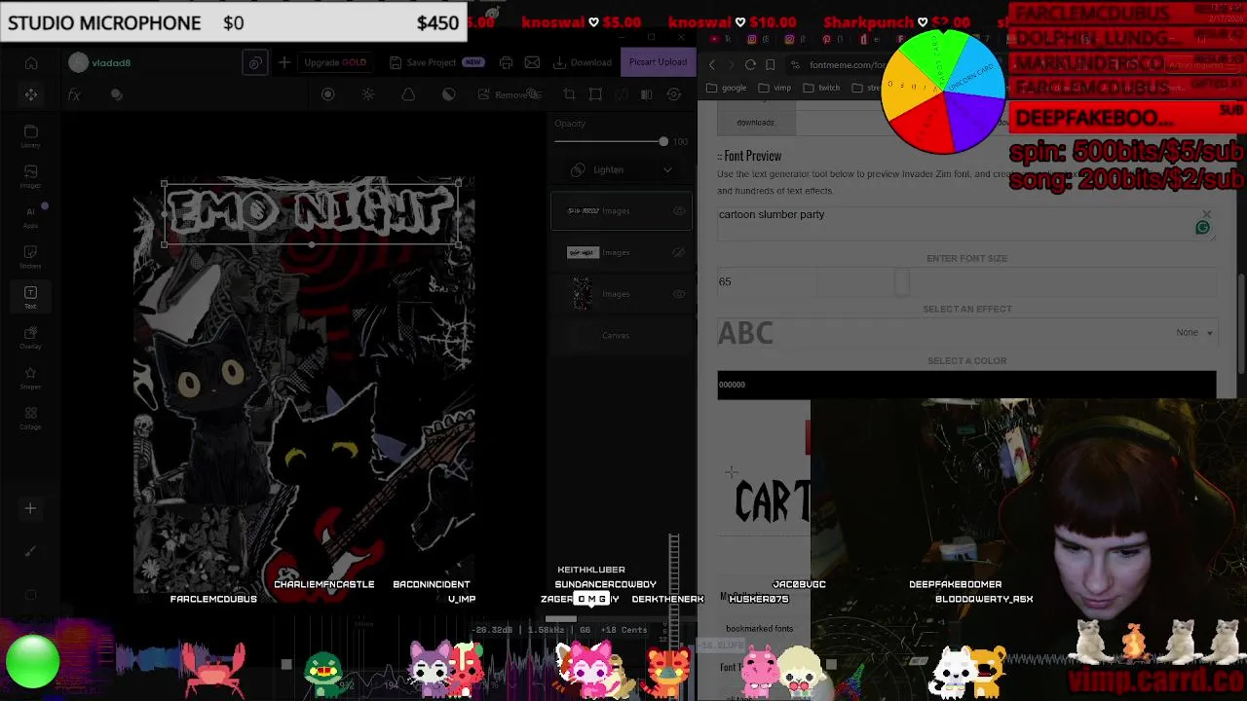Click the font size slider handle
1247x701 pixels.
tap(902, 282)
